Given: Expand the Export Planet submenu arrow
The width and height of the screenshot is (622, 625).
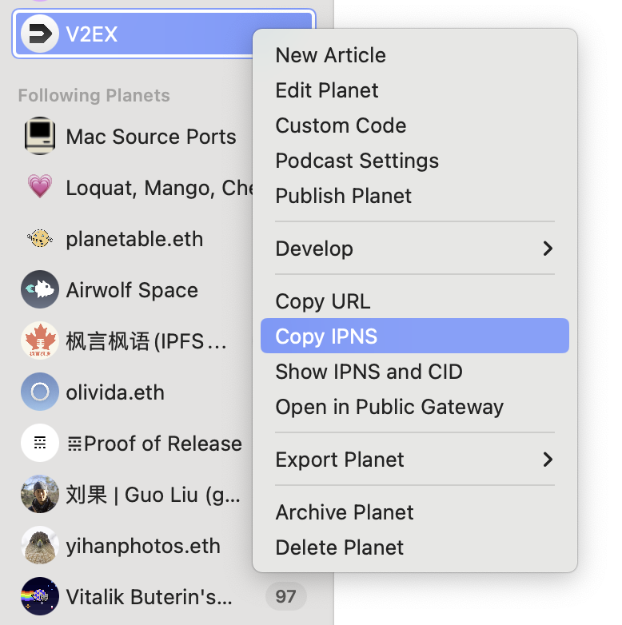Looking at the screenshot, I should 548,460.
